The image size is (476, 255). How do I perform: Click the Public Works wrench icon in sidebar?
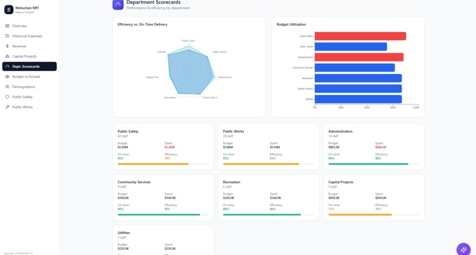pyautogui.click(x=7, y=107)
